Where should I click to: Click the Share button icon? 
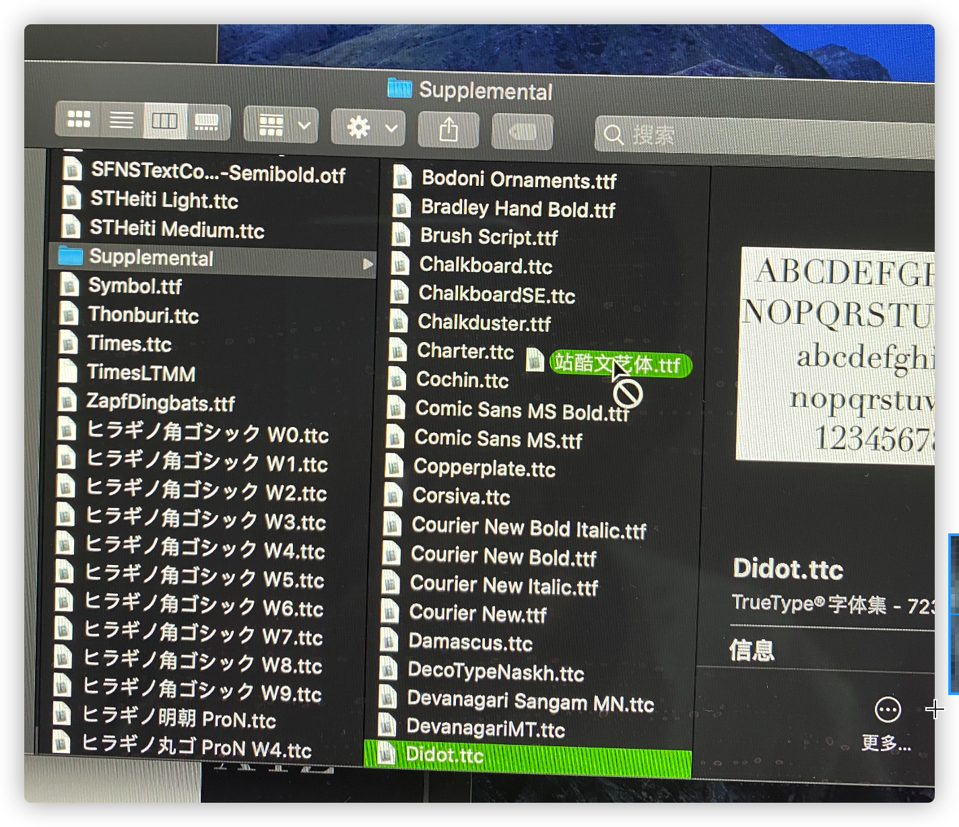click(449, 129)
